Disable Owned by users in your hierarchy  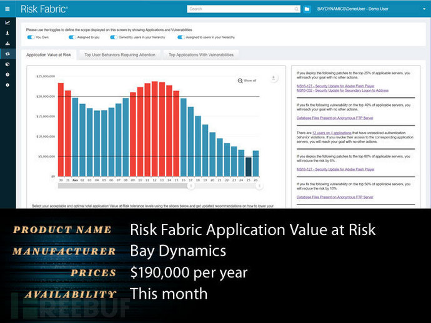[114, 37]
